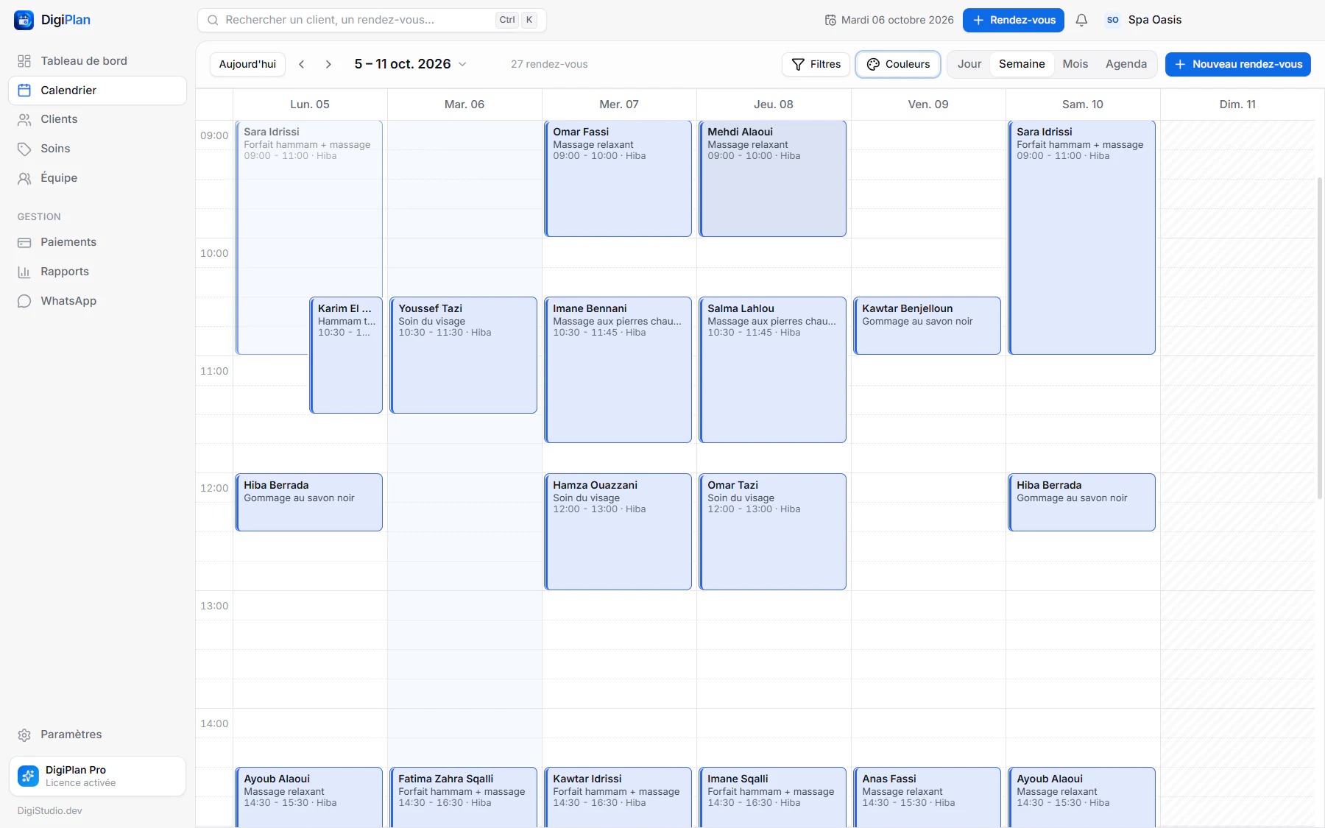Open Hiba Berrada's Monday Gommage appointment

309,502
